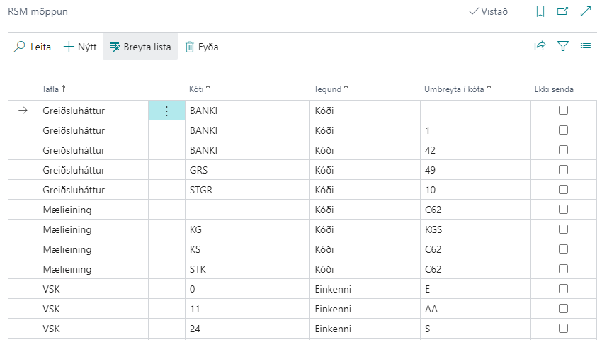
Task: Delete the row using Eyða
Action: 202,47
